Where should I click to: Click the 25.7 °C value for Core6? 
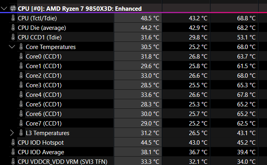point(198,114)
